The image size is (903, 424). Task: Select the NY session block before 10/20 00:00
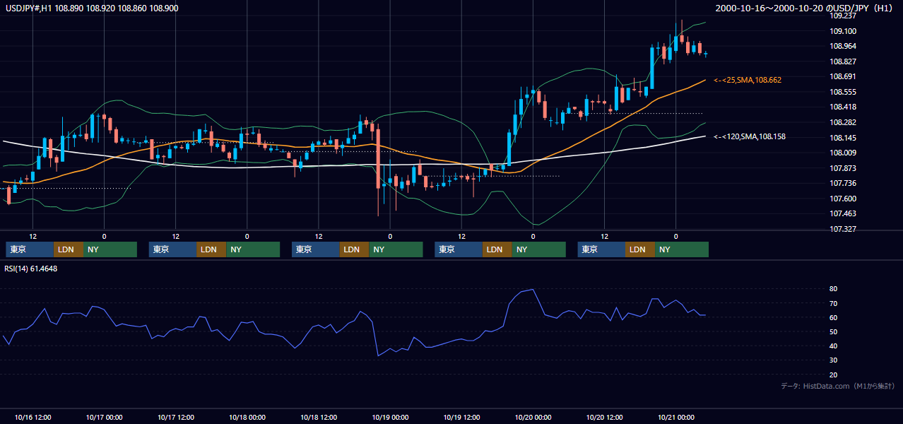538,249
